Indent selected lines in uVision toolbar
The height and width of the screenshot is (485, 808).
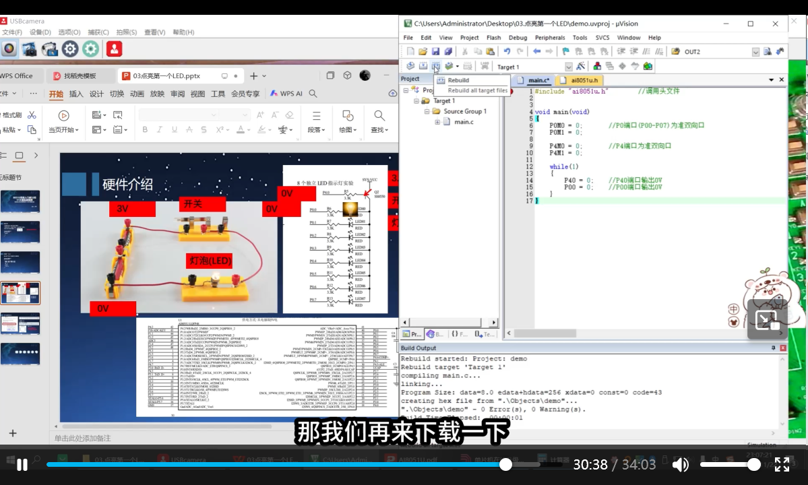621,51
